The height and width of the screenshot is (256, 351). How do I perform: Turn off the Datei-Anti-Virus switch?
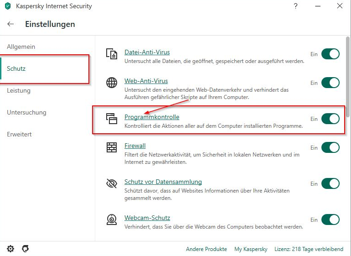click(x=330, y=54)
